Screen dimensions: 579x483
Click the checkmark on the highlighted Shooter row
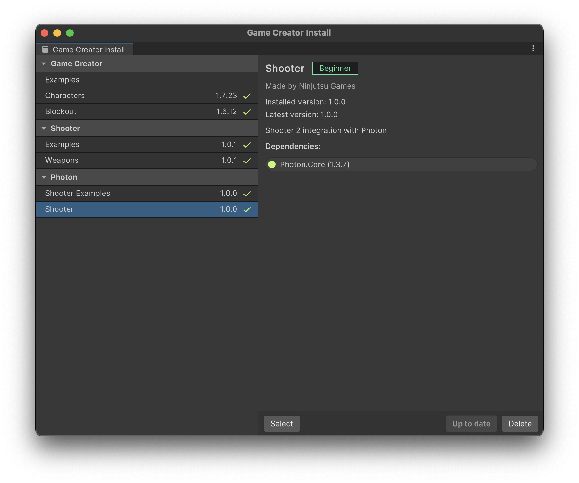pyautogui.click(x=247, y=209)
